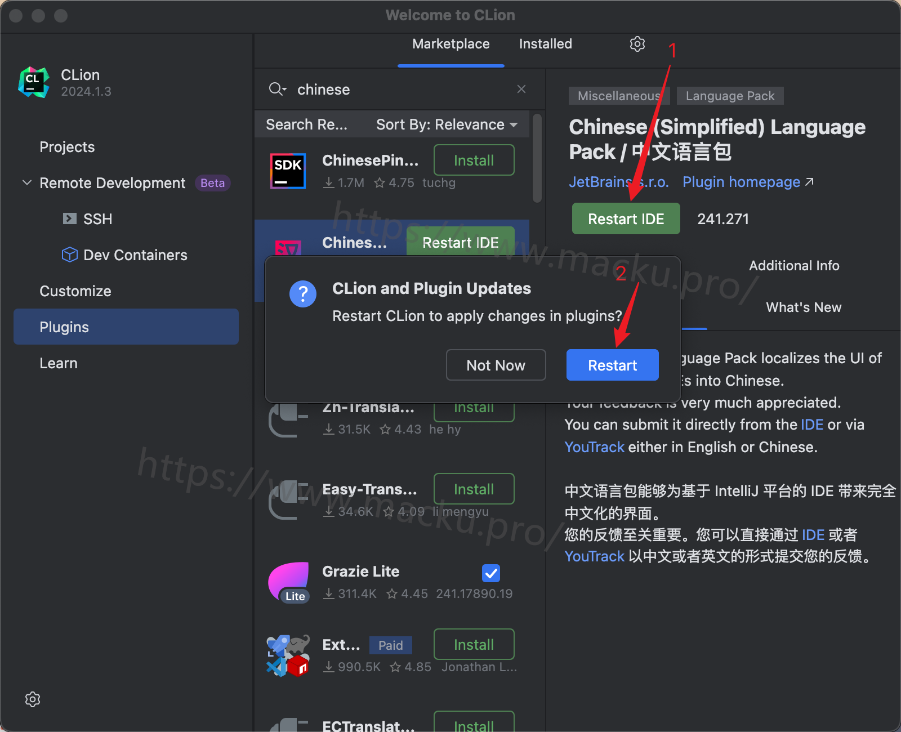Open the YouTrack link in Chinese description
This screenshot has height=732, width=901.
(x=594, y=556)
